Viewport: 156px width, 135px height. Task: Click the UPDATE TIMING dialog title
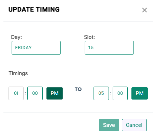click(34, 10)
